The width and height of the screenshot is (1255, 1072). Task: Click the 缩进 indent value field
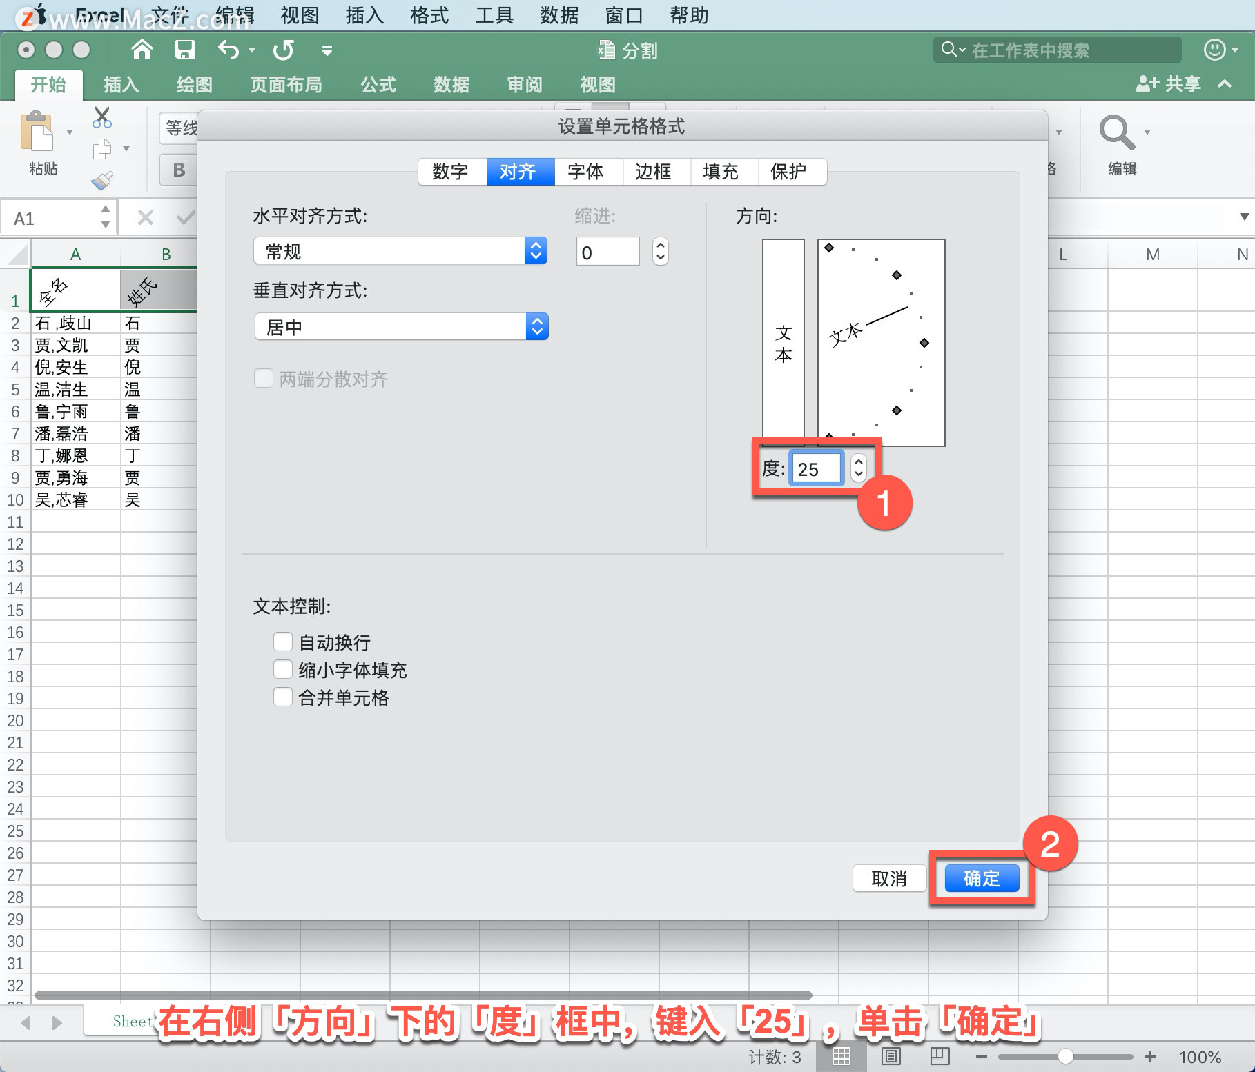click(607, 252)
